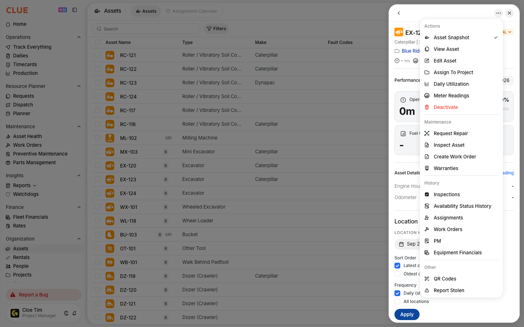
Task: Check the EX-123 row checkbox
Action: point(98,179)
